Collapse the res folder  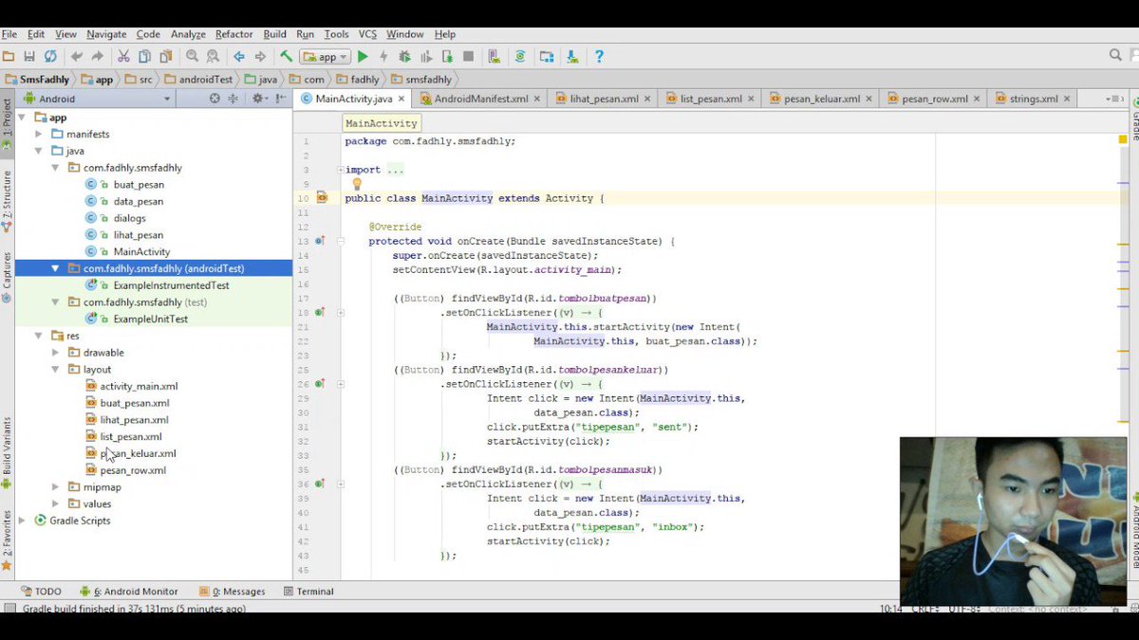(x=39, y=336)
